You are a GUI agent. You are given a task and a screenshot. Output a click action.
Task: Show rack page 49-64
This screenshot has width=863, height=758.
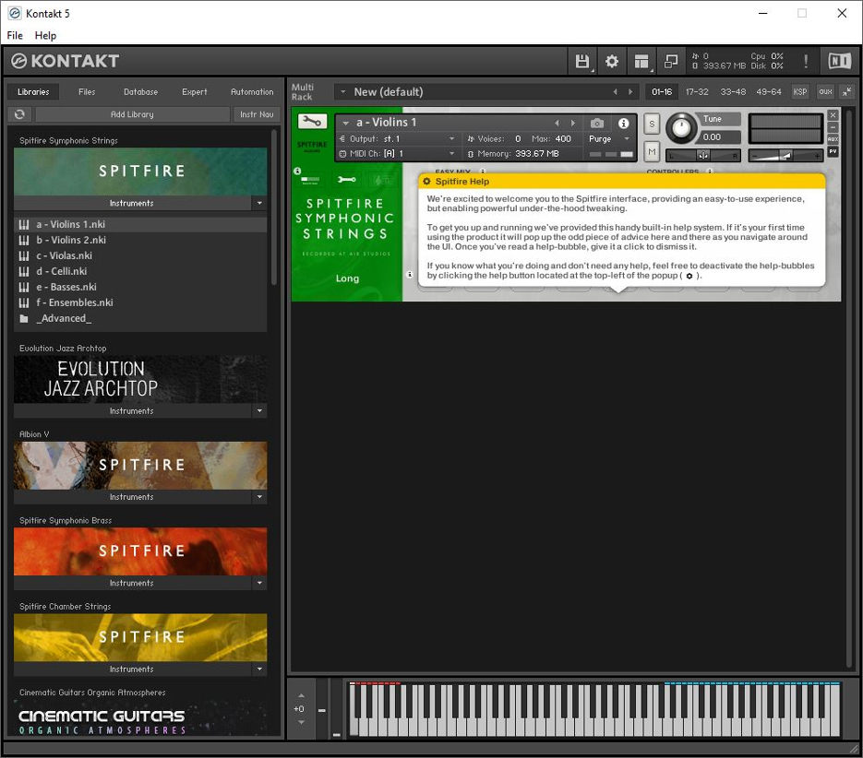point(768,92)
